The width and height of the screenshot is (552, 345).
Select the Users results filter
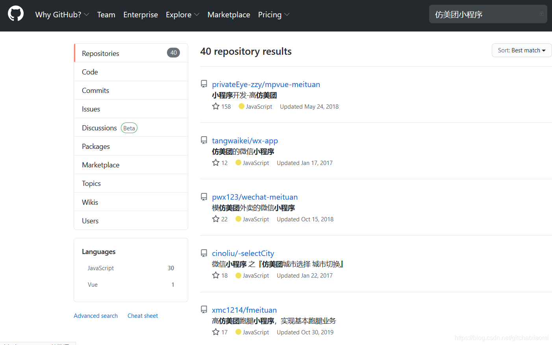[x=131, y=221]
